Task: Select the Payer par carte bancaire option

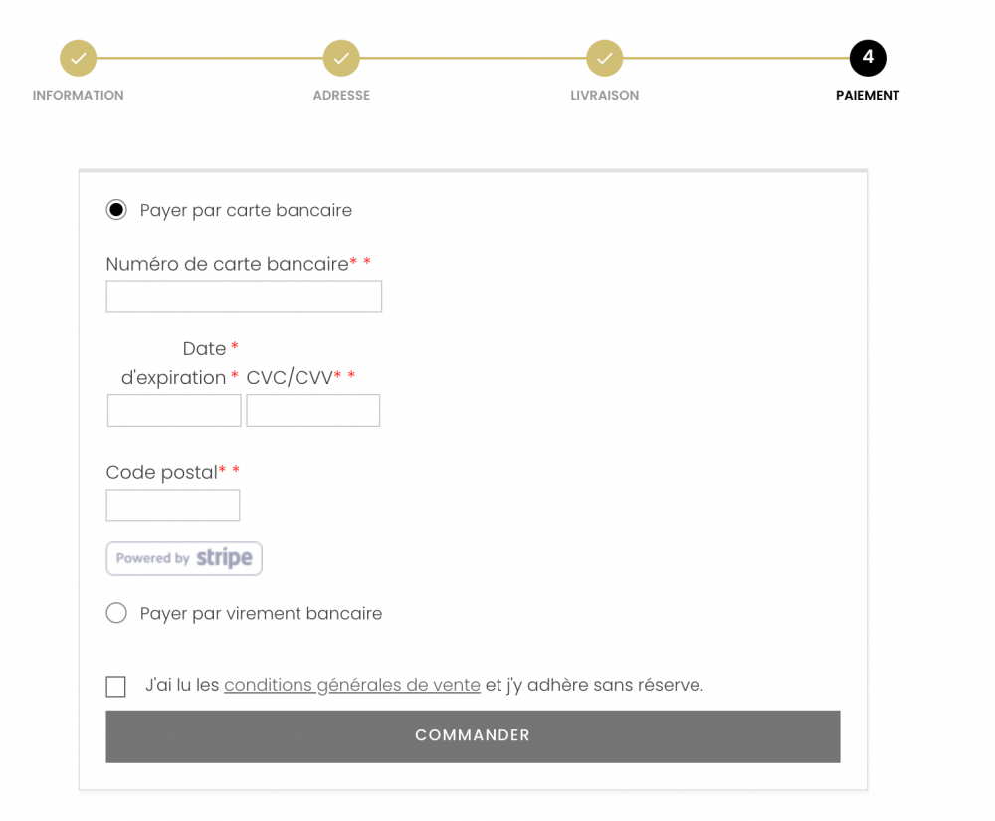Action: click(116, 210)
